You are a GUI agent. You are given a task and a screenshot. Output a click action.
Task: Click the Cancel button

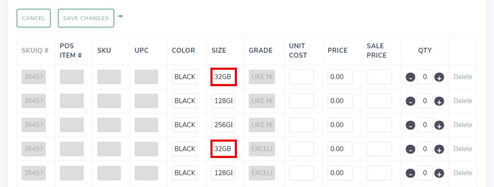tap(34, 18)
